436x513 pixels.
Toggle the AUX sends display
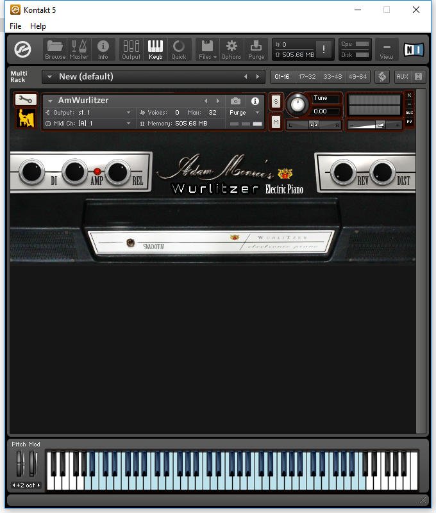pos(402,77)
